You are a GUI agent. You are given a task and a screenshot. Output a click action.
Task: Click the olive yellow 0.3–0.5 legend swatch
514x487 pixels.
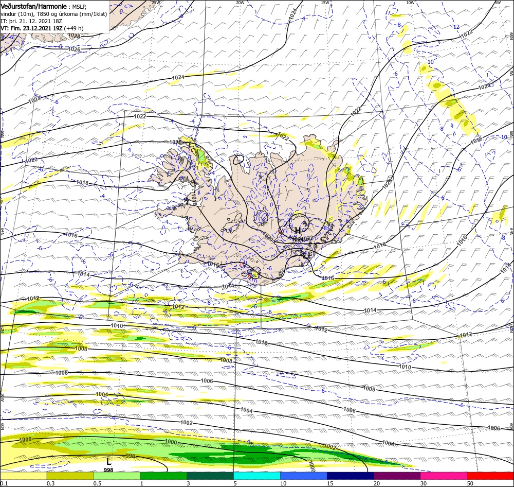70,476
